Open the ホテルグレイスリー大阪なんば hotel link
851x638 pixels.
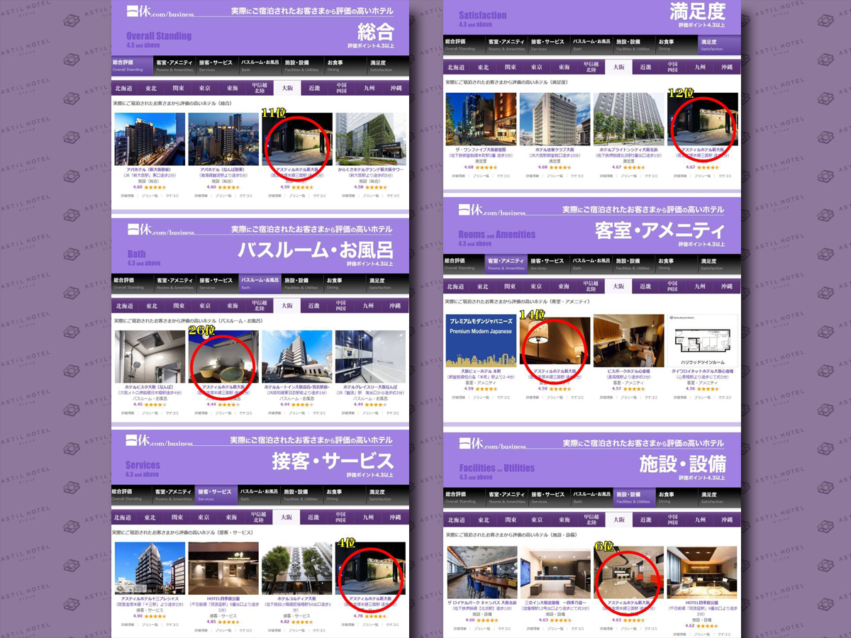(371, 388)
